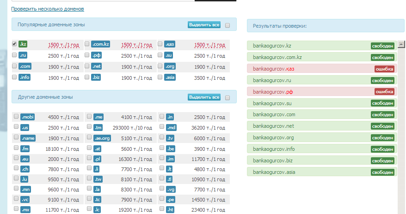The height and width of the screenshot is (214, 406).
Task: Select the bankaogurcov.net result row
Action: (x=322, y=126)
